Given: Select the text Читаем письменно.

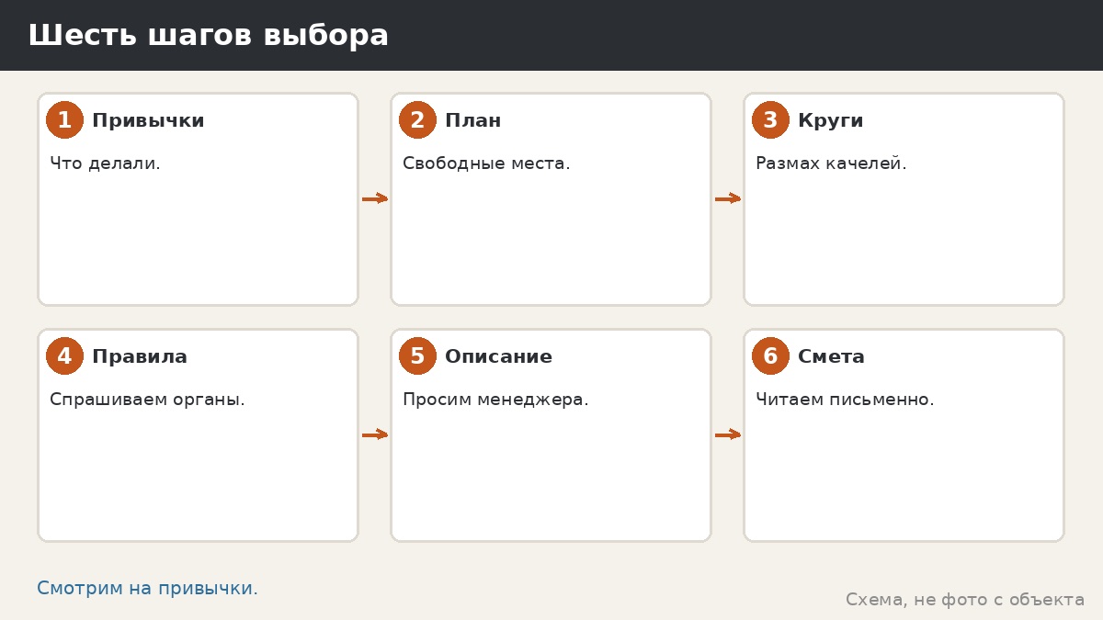Looking at the screenshot, I should pyautogui.click(x=845, y=400).
